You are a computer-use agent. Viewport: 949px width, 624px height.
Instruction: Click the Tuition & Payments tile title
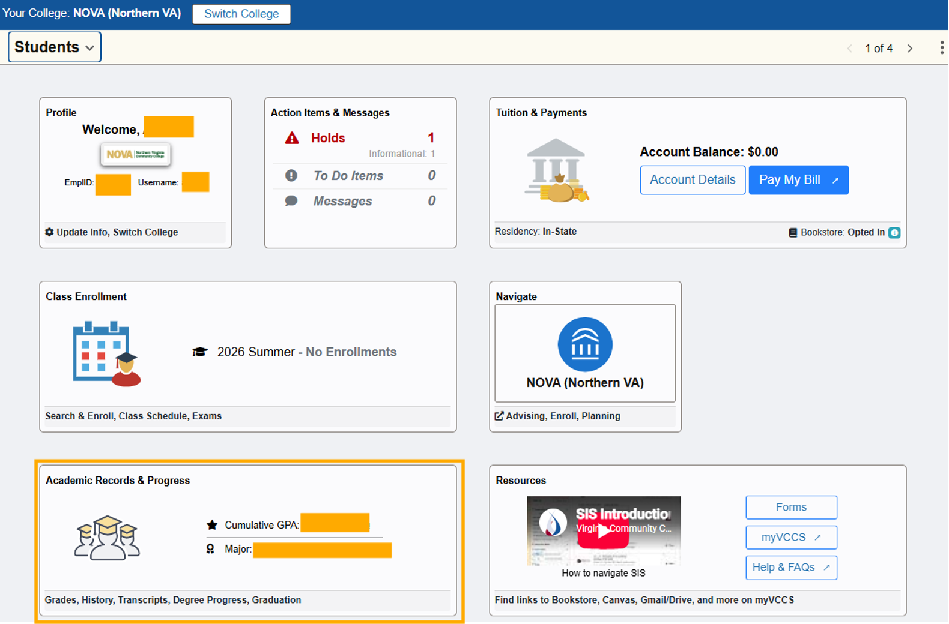click(x=541, y=113)
